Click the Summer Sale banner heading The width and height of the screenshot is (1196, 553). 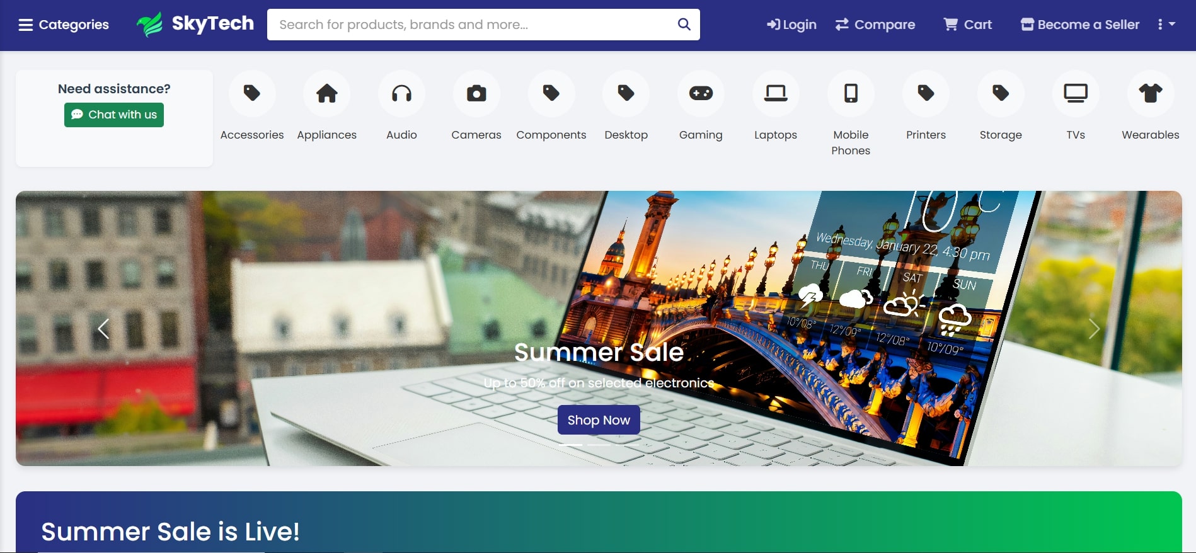click(x=599, y=352)
